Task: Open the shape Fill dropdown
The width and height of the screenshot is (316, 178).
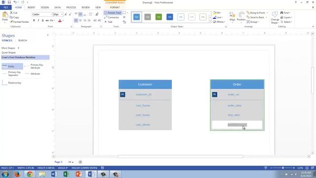Action: pos(217,13)
